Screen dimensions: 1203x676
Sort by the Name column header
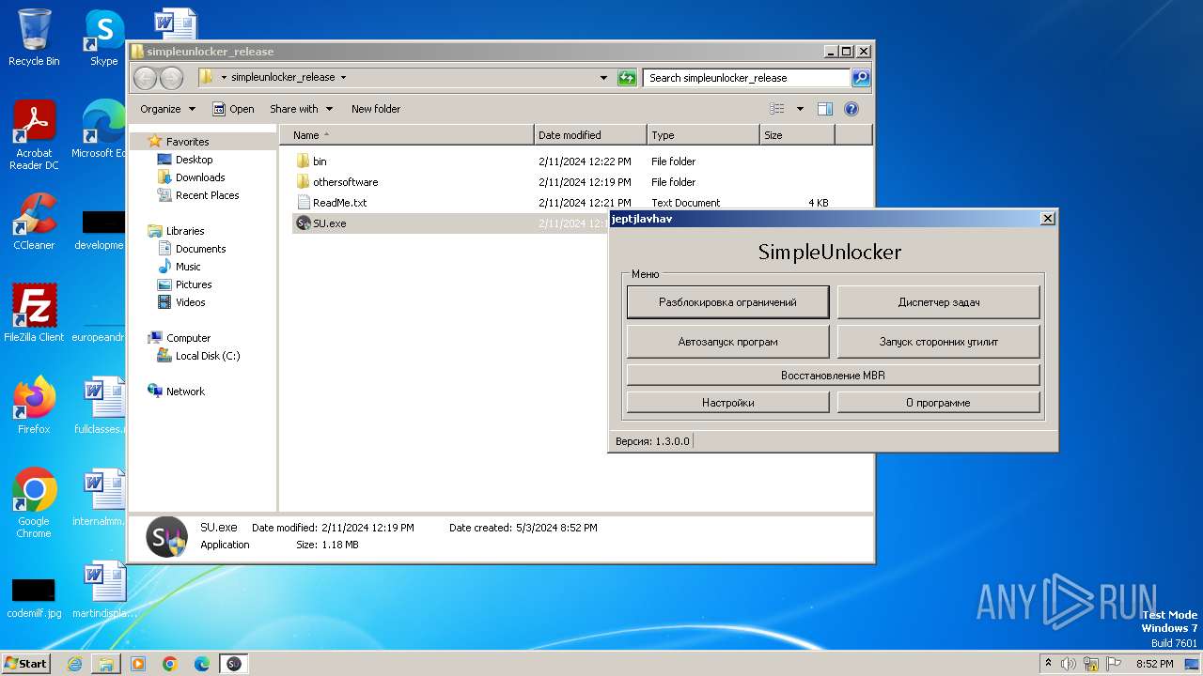(407, 135)
